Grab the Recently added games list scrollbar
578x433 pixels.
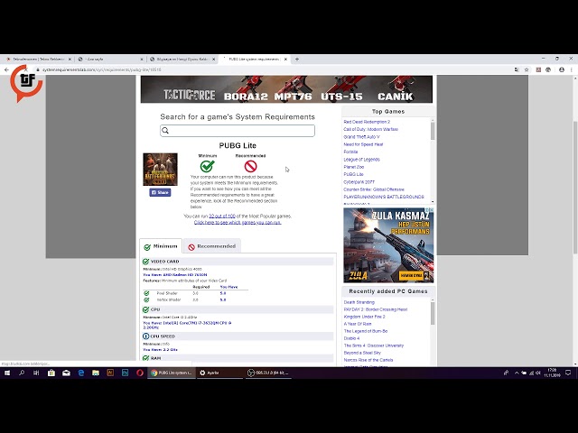433,314
